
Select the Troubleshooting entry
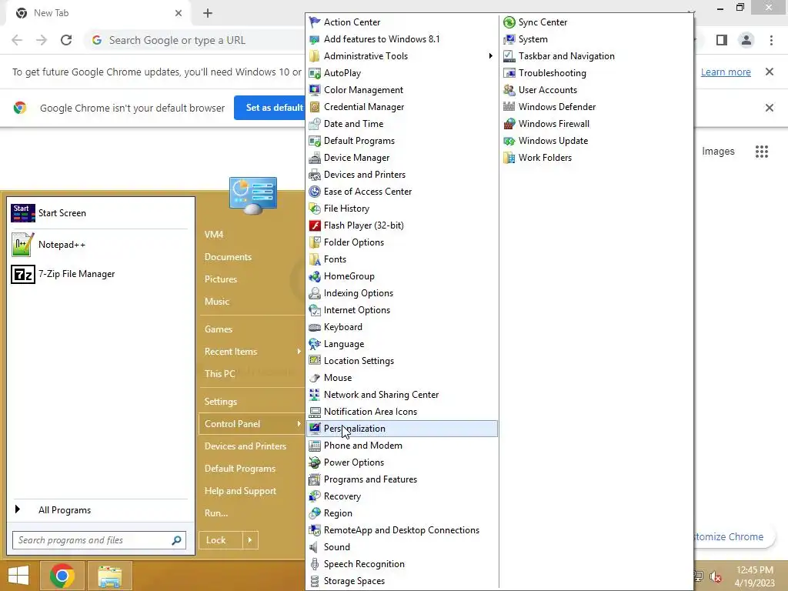pyautogui.click(x=596, y=73)
